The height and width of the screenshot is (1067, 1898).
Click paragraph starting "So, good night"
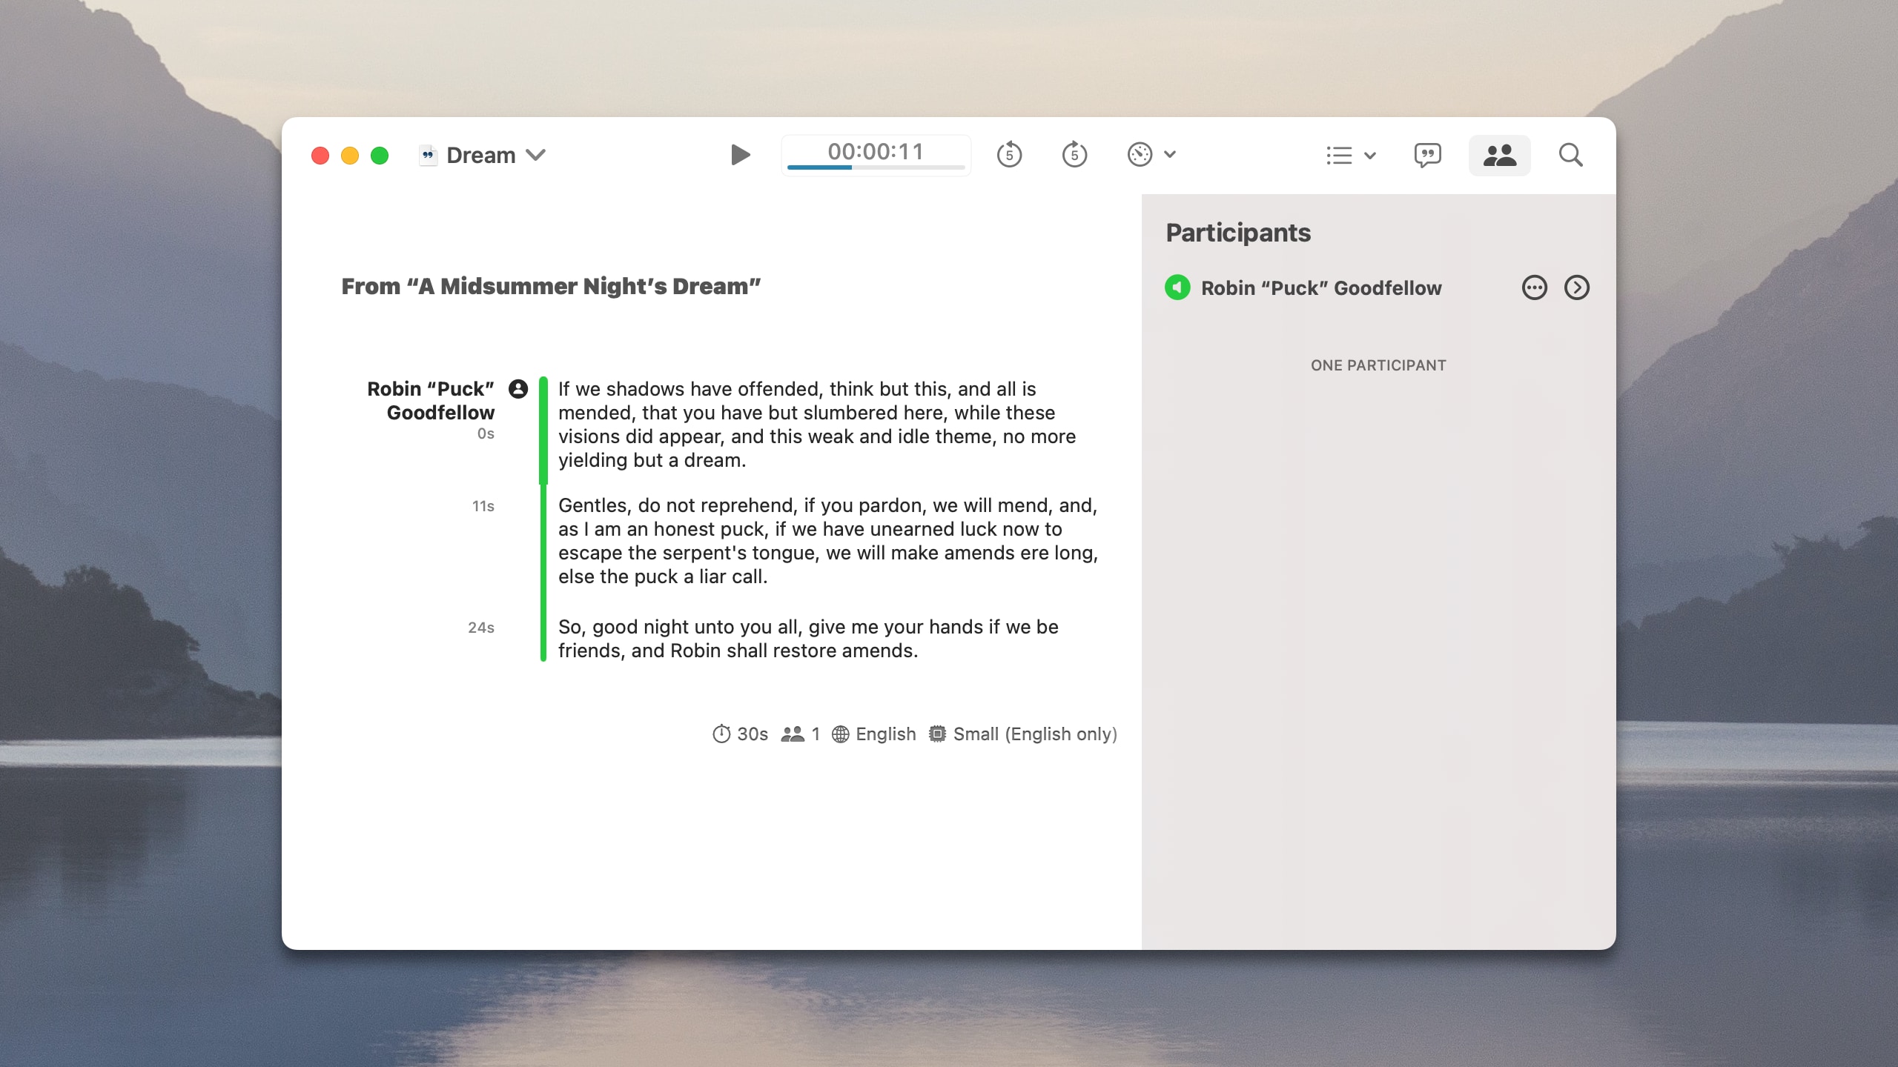(808, 639)
